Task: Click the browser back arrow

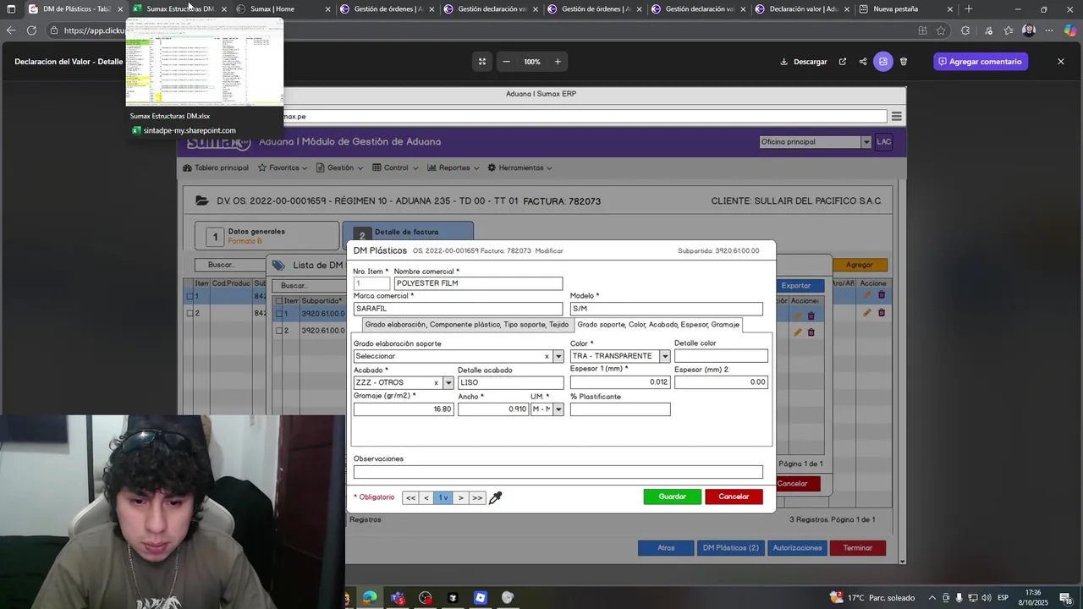Action: [x=11, y=30]
